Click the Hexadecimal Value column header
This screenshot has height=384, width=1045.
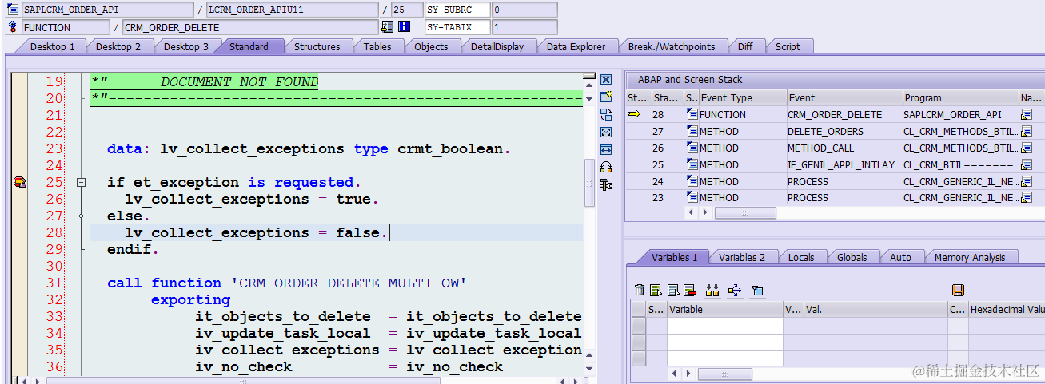pyautogui.click(x=1007, y=309)
